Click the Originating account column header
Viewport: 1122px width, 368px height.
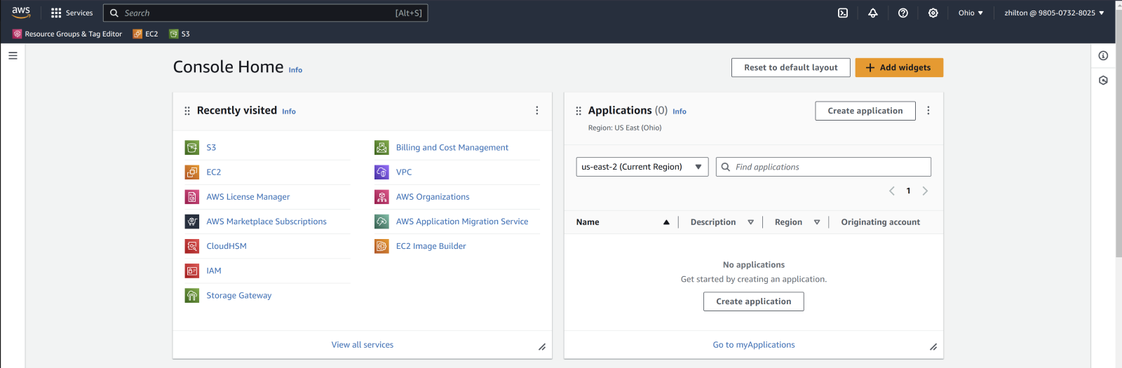coord(881,222)
